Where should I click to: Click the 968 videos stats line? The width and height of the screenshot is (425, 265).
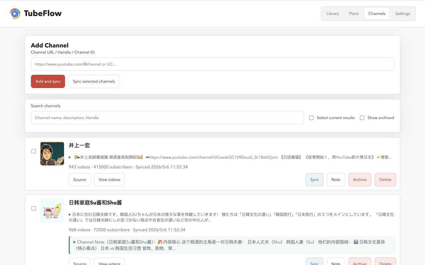pyautogui.click(x=127, y=230)
